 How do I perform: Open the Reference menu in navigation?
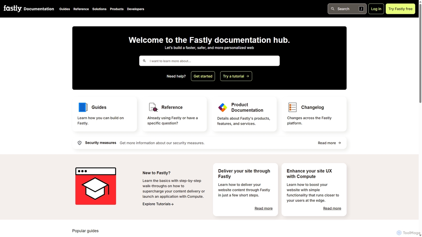click(x=81, y=9)
